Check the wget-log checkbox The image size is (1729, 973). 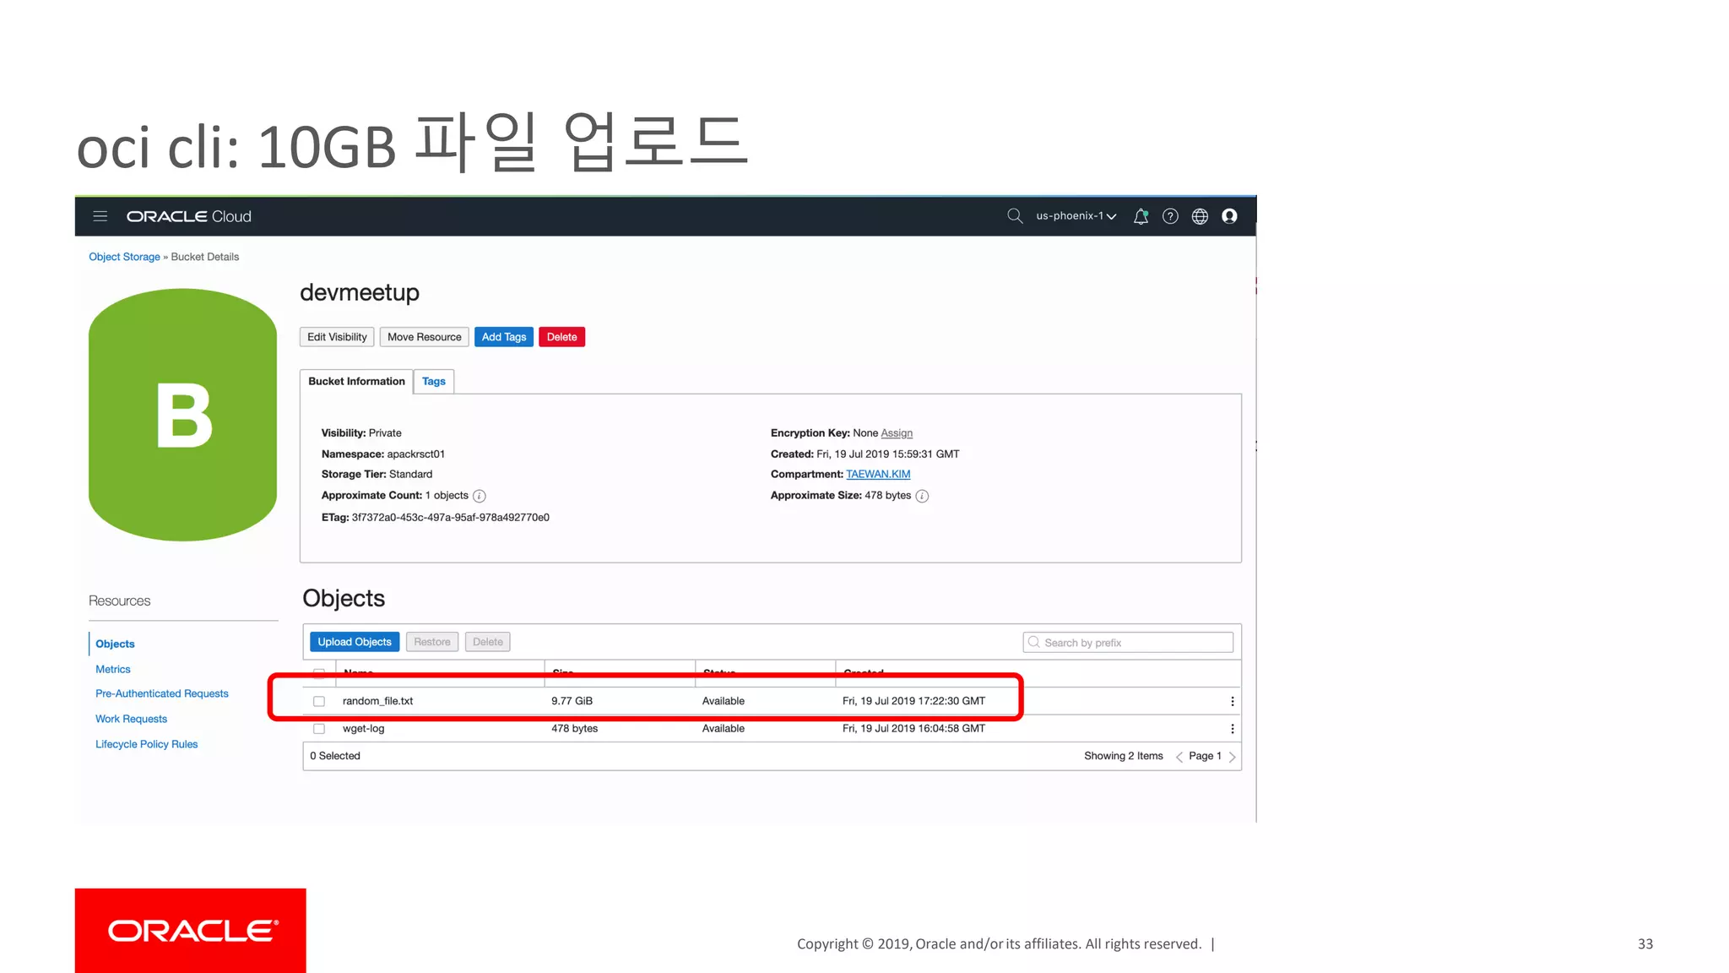319,729
